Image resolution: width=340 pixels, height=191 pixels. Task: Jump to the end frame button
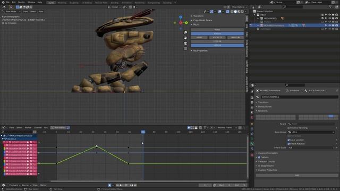pos(135,185)
